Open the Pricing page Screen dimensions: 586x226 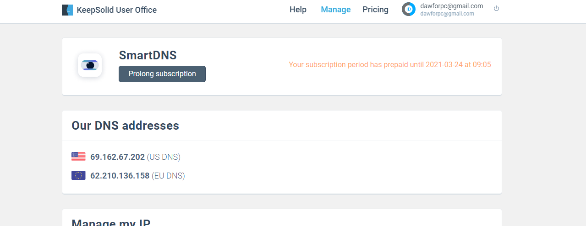point(375,10)
